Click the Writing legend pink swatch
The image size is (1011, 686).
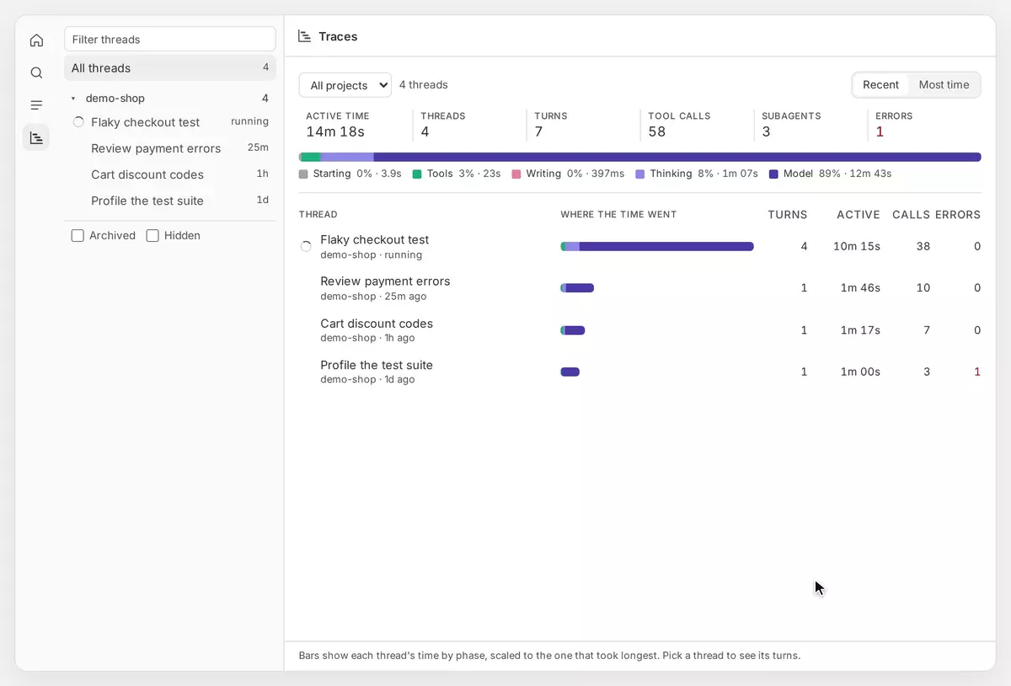516,174
